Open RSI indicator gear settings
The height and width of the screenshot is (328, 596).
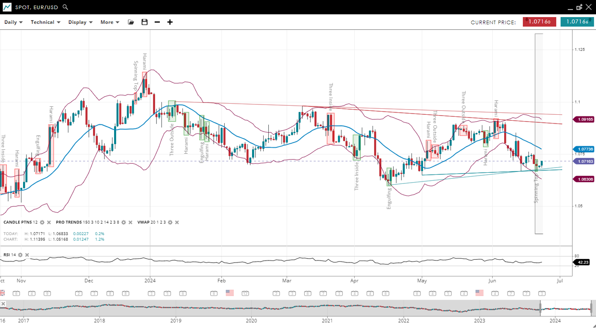[x=20, y=255]
